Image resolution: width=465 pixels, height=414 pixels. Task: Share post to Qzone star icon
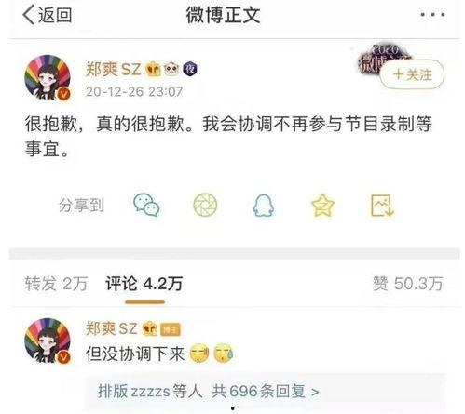point(322,205)
